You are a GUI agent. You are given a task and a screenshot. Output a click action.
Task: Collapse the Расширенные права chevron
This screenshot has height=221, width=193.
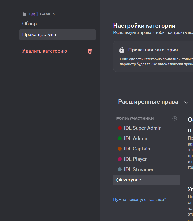(186, 102)
